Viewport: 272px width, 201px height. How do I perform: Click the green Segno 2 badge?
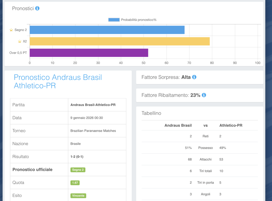[78, 170]
